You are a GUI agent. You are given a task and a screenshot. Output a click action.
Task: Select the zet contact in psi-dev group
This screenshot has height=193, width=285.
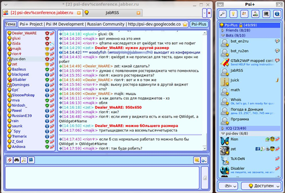pos(250,150)
